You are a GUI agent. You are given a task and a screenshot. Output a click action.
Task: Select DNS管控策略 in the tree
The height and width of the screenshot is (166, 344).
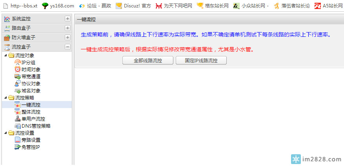pos(36,126)
